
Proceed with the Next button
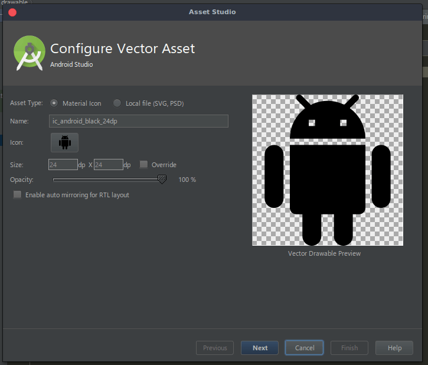click(x=260, y=348)
